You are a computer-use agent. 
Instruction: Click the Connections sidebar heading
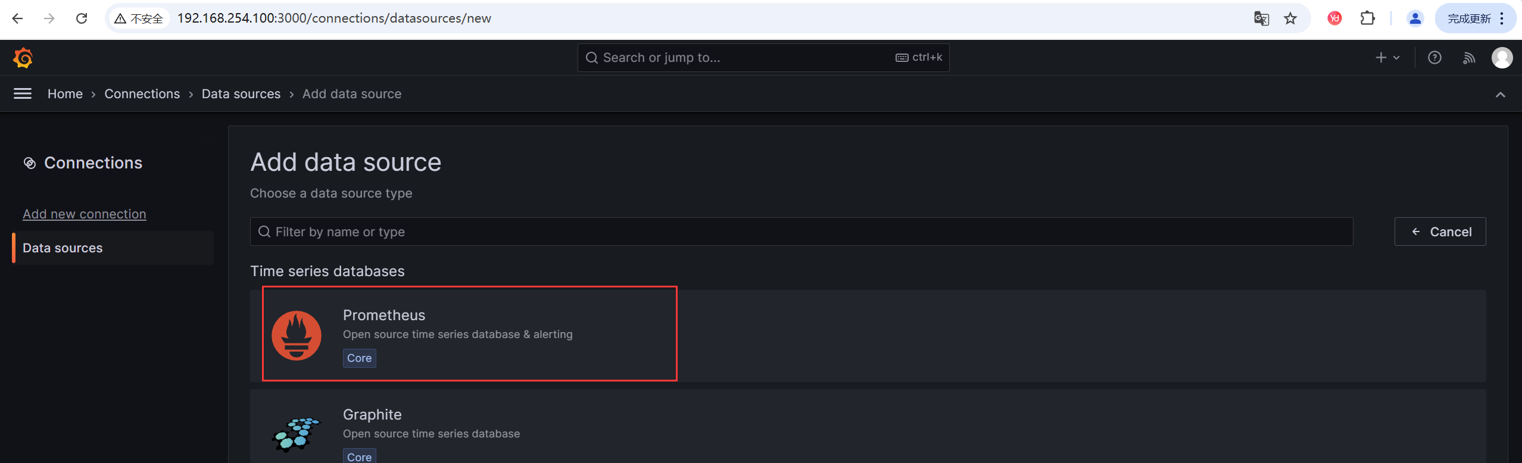[x=93, y=163]
